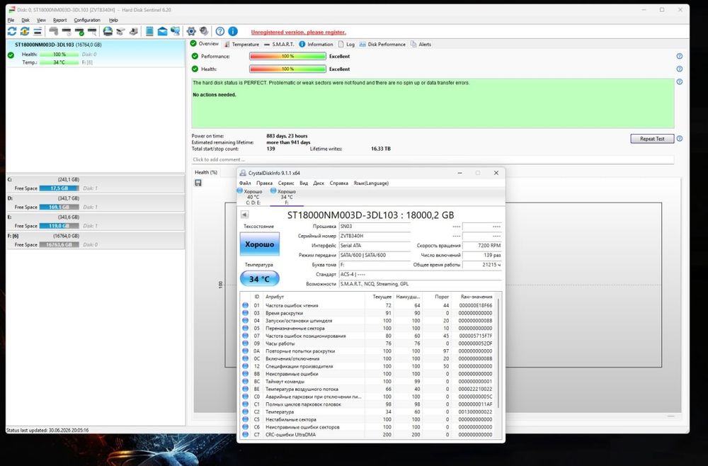This screenshot has height=466, width=708.
Task: Click the Performance 100 % progress bar
Action: [x=287, y=57]
